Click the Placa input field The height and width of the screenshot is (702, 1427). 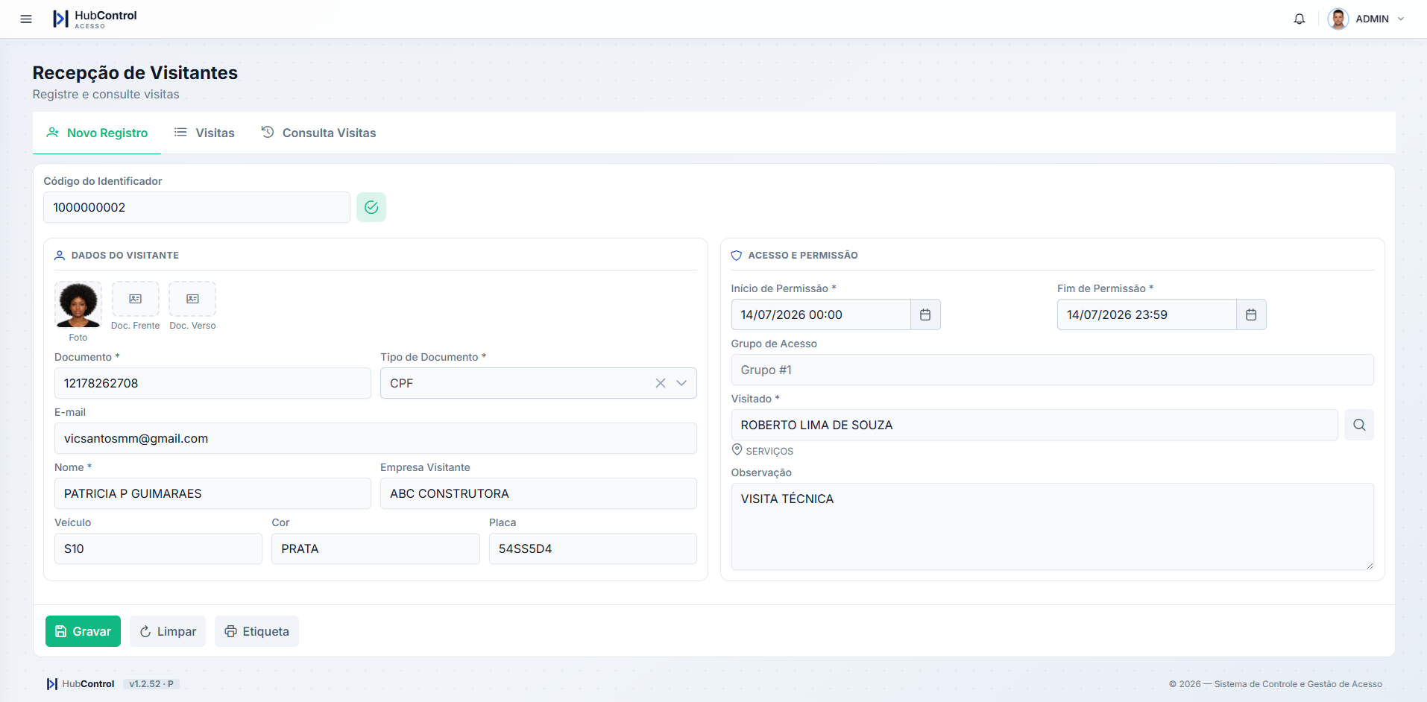[x=593, y=548]
